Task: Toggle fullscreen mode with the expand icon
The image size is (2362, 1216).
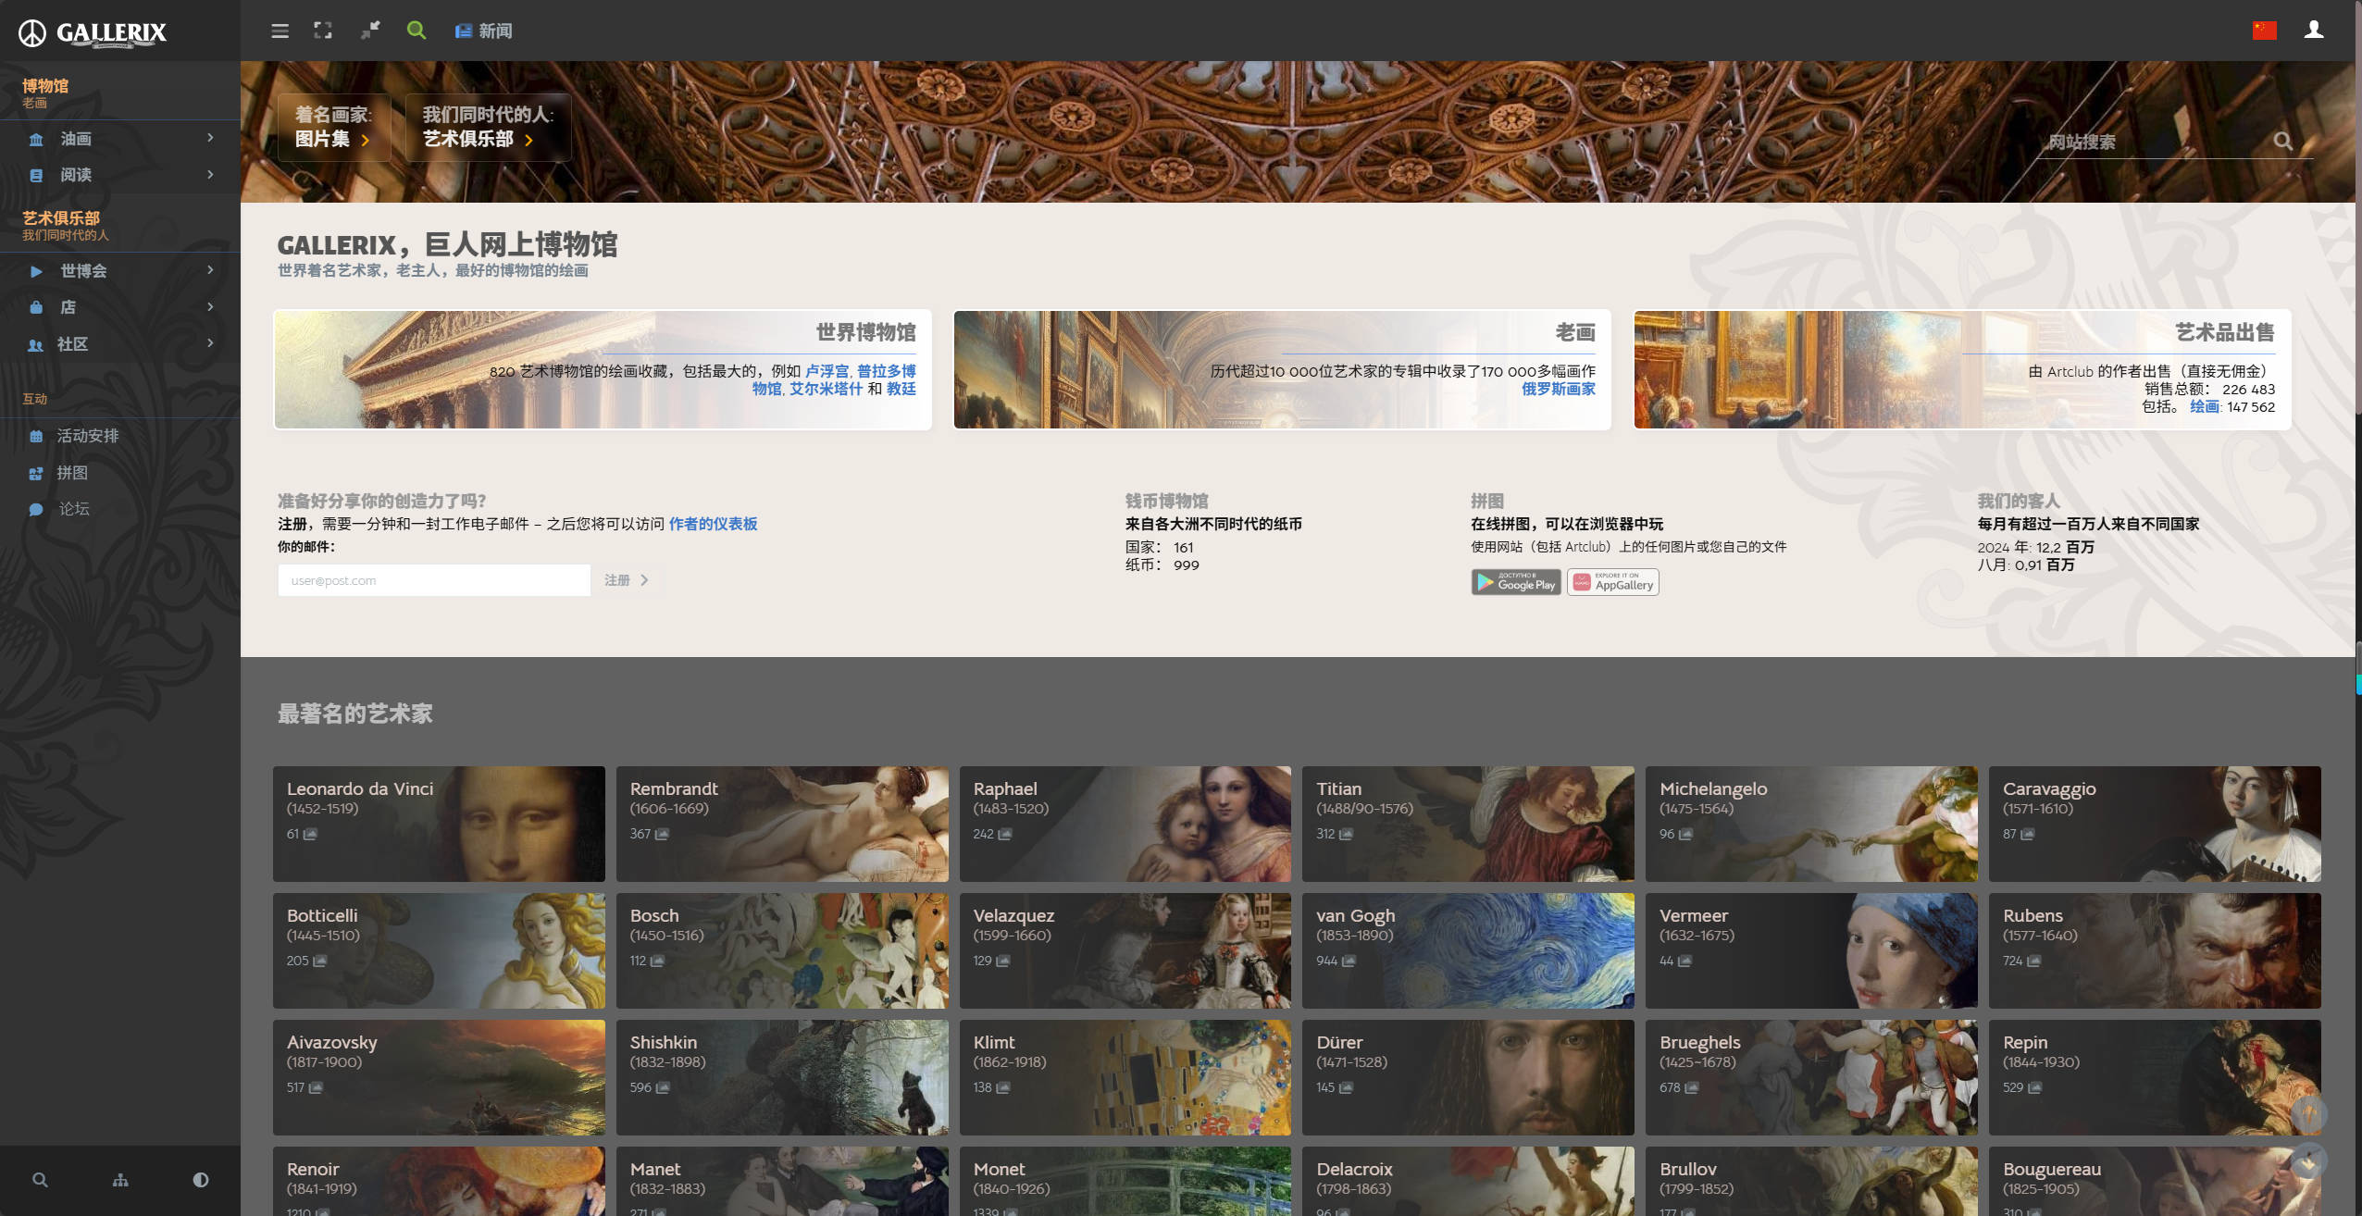Action: coord(323,31)
